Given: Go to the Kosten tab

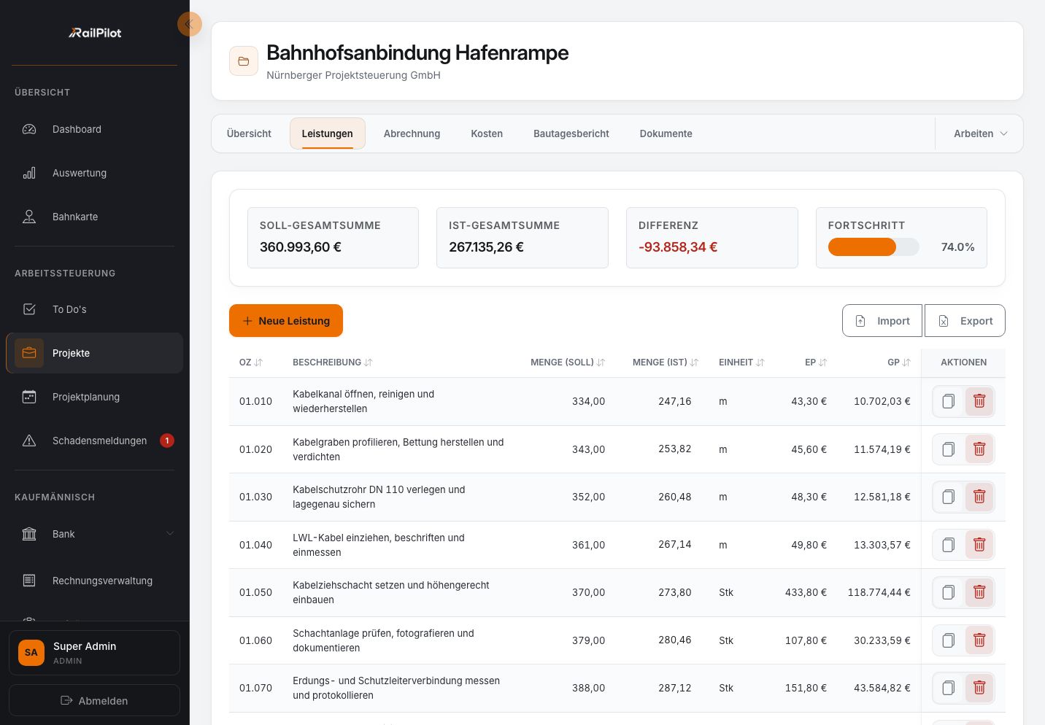Looking at the screenshot, I should point(487,133).
